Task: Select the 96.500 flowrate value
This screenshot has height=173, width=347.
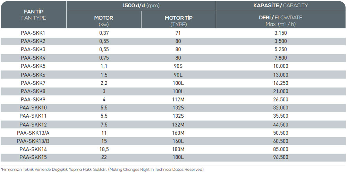Action: [281, 157]
